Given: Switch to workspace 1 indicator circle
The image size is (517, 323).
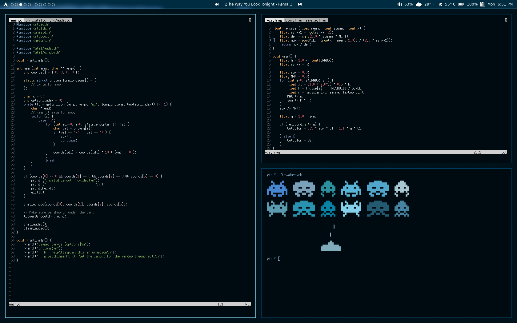Looking at the screenshot, I should (x=12, y=5).
